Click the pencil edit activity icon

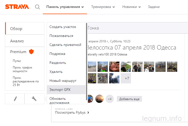(x=15, y=99)
